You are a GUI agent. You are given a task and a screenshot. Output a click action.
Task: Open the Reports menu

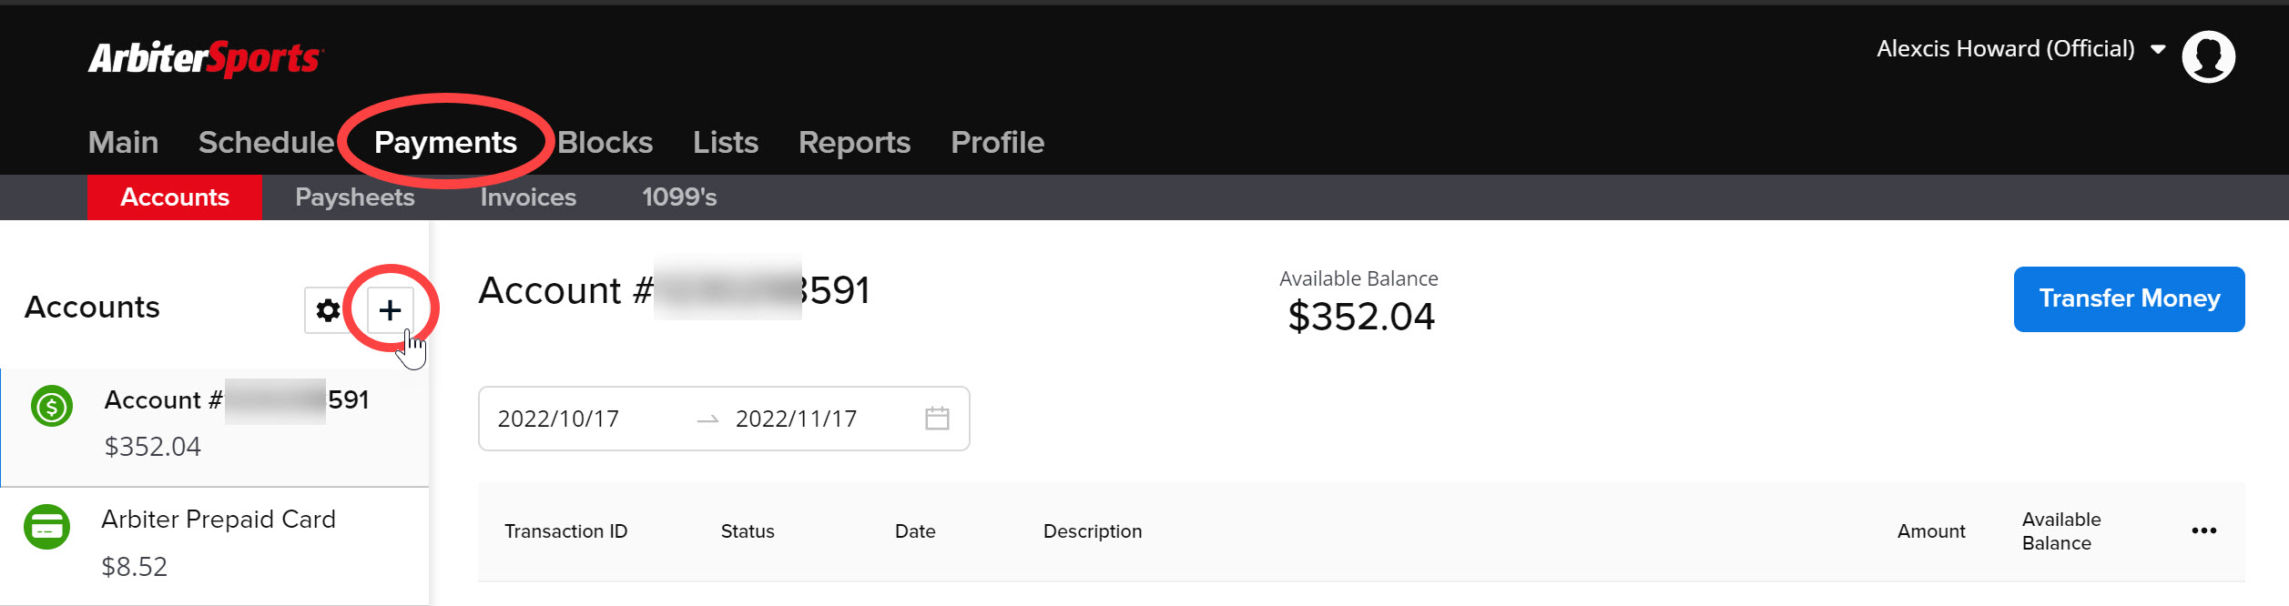tap(854, 142)
